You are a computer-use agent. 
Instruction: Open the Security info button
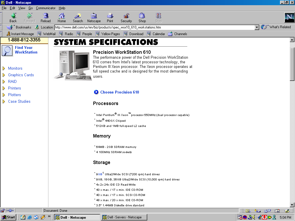point(126,18)
